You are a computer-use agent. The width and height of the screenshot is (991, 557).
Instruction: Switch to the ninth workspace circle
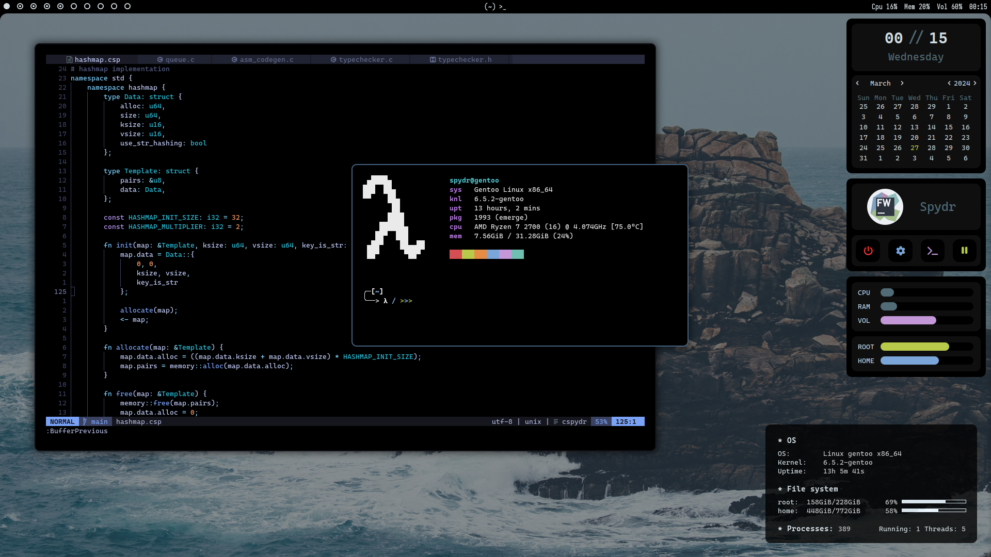pyautogui.click(x=114, y=6)
